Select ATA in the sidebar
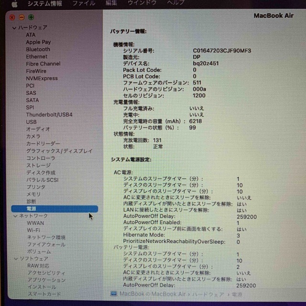 click(x=31, y=35)
